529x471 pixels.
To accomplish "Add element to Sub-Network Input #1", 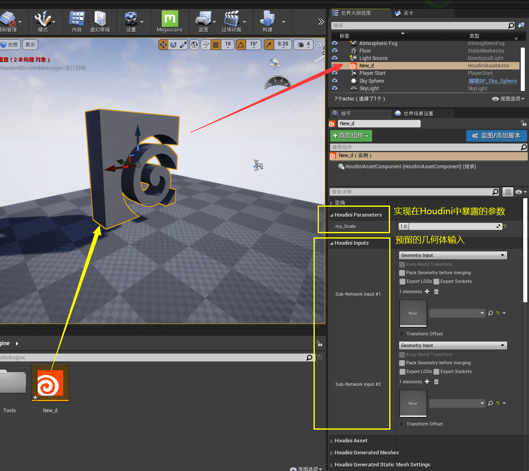I will click(427, 292).
